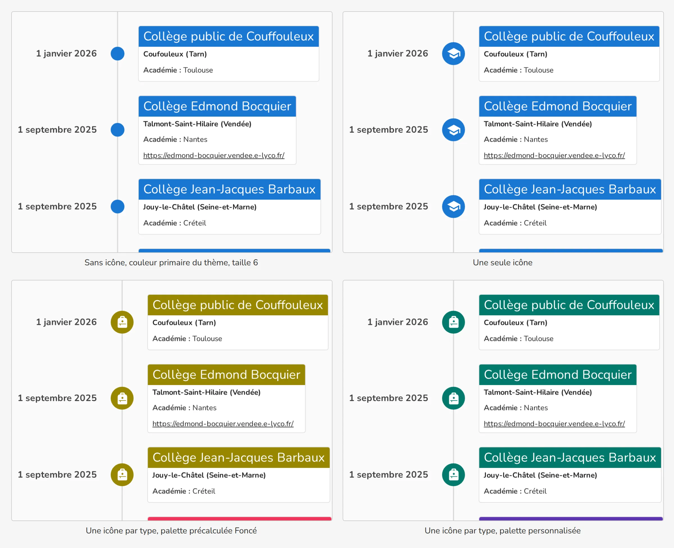Click blue Collège Jean-Jacques Barbaux header, Sans icône panel
The image size is (674, 548).
tap(230, 189)
